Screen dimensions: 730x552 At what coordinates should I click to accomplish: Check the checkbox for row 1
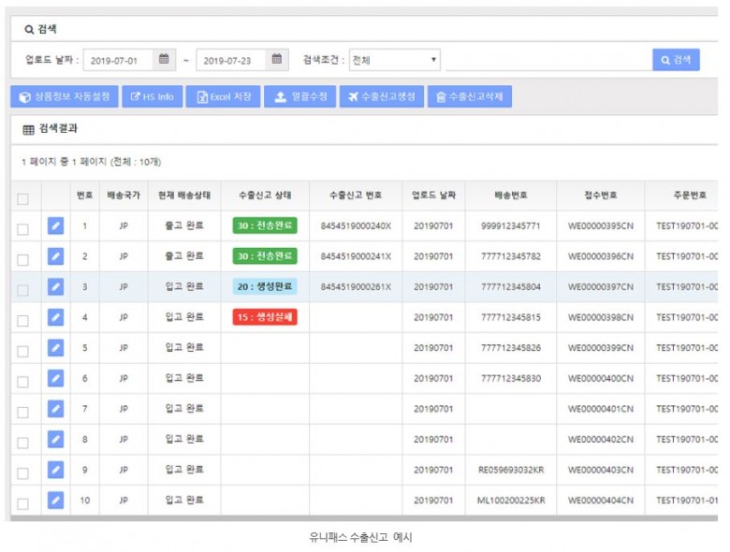click(22, 229)
